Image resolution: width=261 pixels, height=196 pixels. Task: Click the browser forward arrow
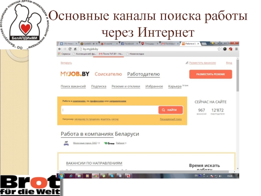tap(65, 49)
